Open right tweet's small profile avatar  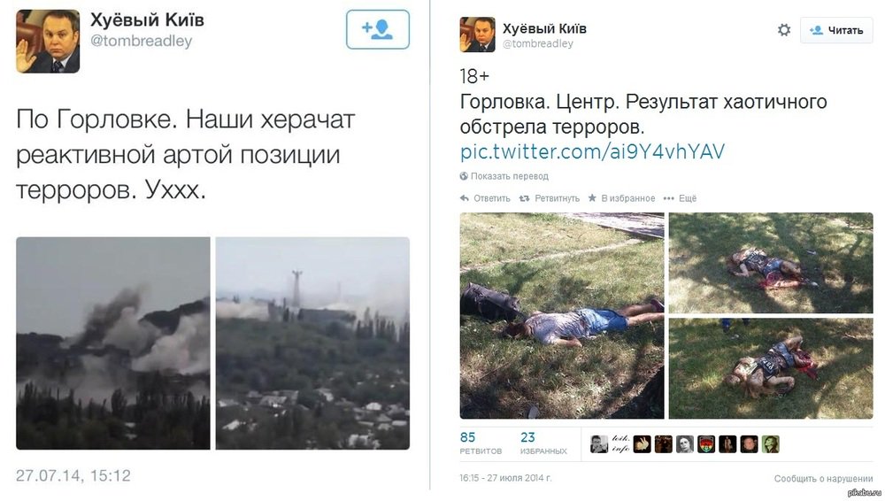[478, 35]
